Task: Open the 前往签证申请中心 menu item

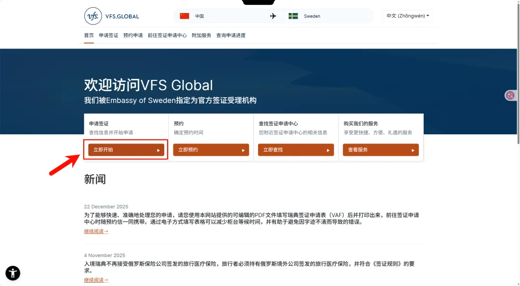Action: tap(167, 36)
